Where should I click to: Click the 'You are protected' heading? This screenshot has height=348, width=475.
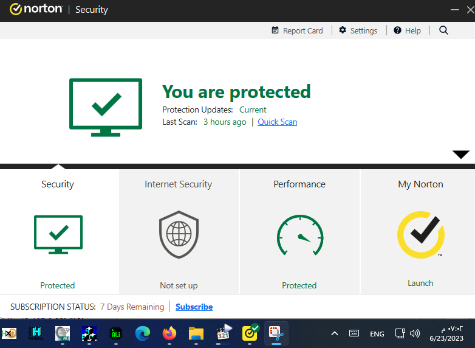click(x=237, y=92)
